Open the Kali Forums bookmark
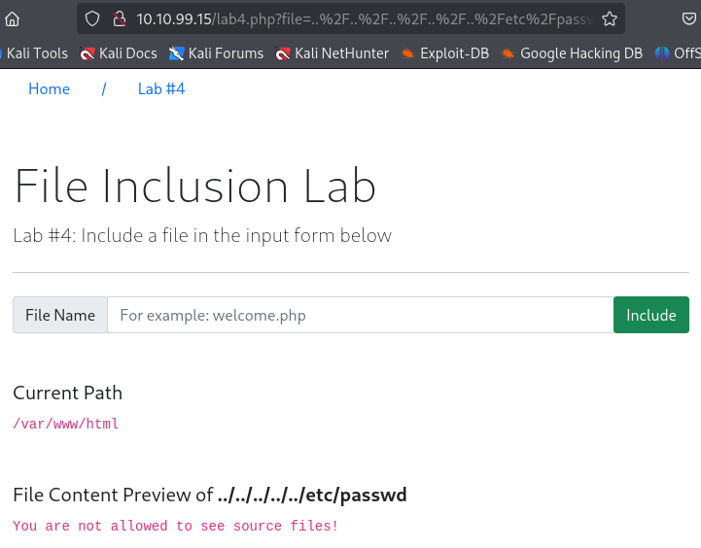Image resolution: width=701 pixels, height=548 pixels. [x=217, y=53]
